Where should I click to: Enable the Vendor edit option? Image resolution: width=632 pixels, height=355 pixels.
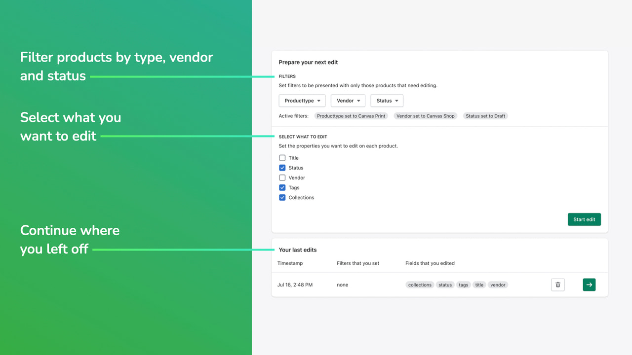point(282,177)
